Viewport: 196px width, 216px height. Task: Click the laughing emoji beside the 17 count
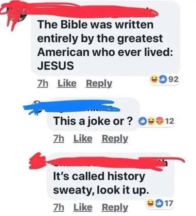(x=150, y=203)
